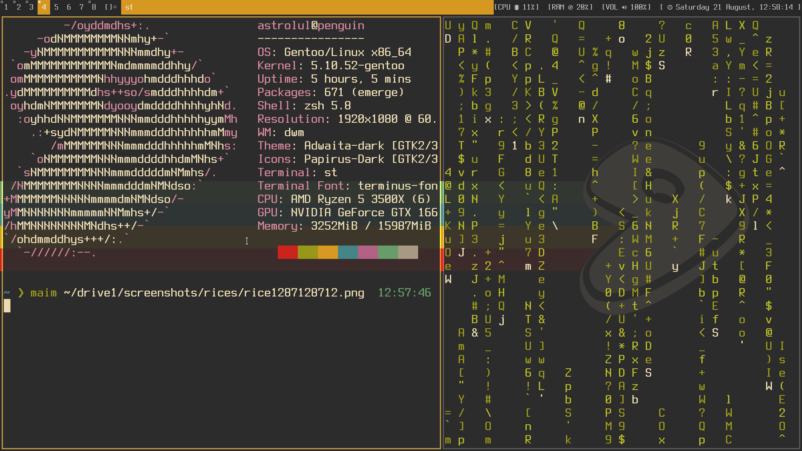Click the pink neofetch color block

tap(368, 252)
